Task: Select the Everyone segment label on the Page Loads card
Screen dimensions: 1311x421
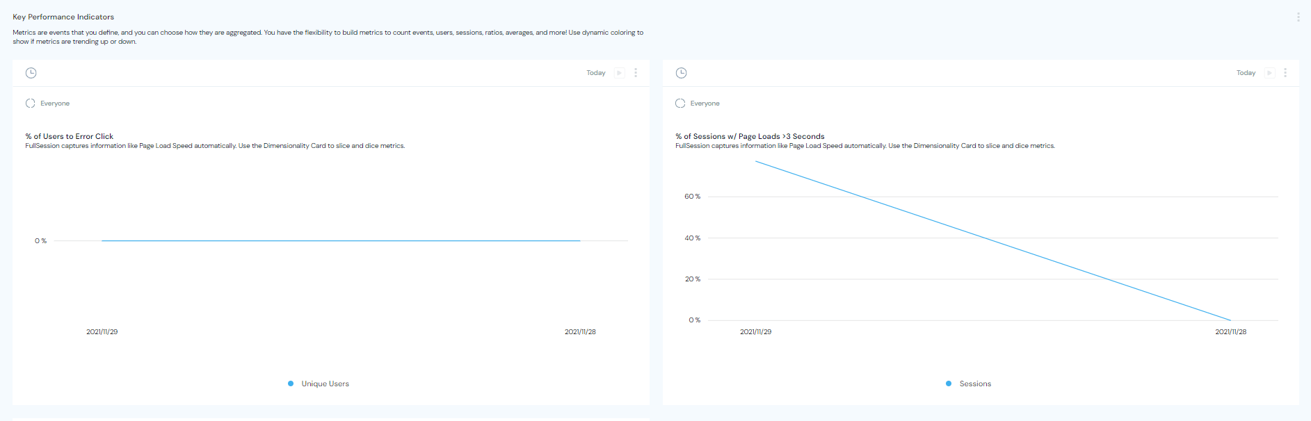Action: (x=705, y=104)
